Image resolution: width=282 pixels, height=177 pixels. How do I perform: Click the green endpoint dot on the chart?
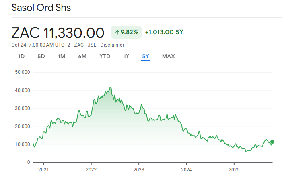[272, 142]
